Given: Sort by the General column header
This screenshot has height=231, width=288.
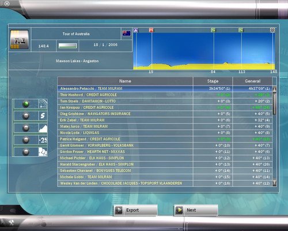Looking at the screenshot, I should 252,81.
